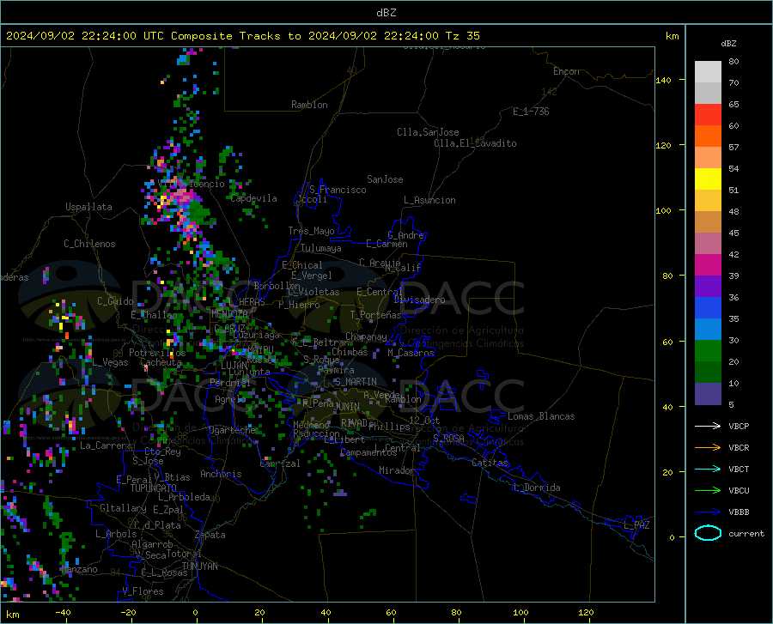773x624 pixels.
Task: Click the 'Potrerillos' map label
Action: (157, 353)
